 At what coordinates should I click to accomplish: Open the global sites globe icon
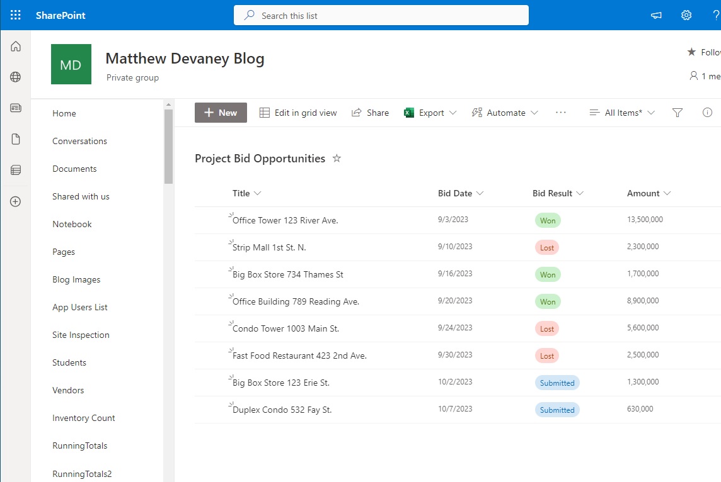15,77
